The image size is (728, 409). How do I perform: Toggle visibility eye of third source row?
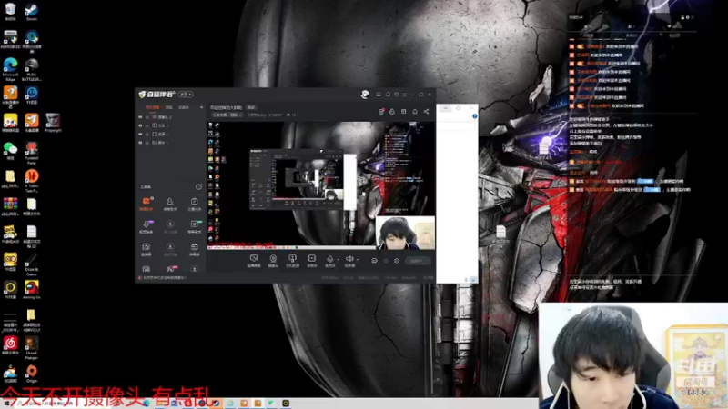(x=140, y=134)
